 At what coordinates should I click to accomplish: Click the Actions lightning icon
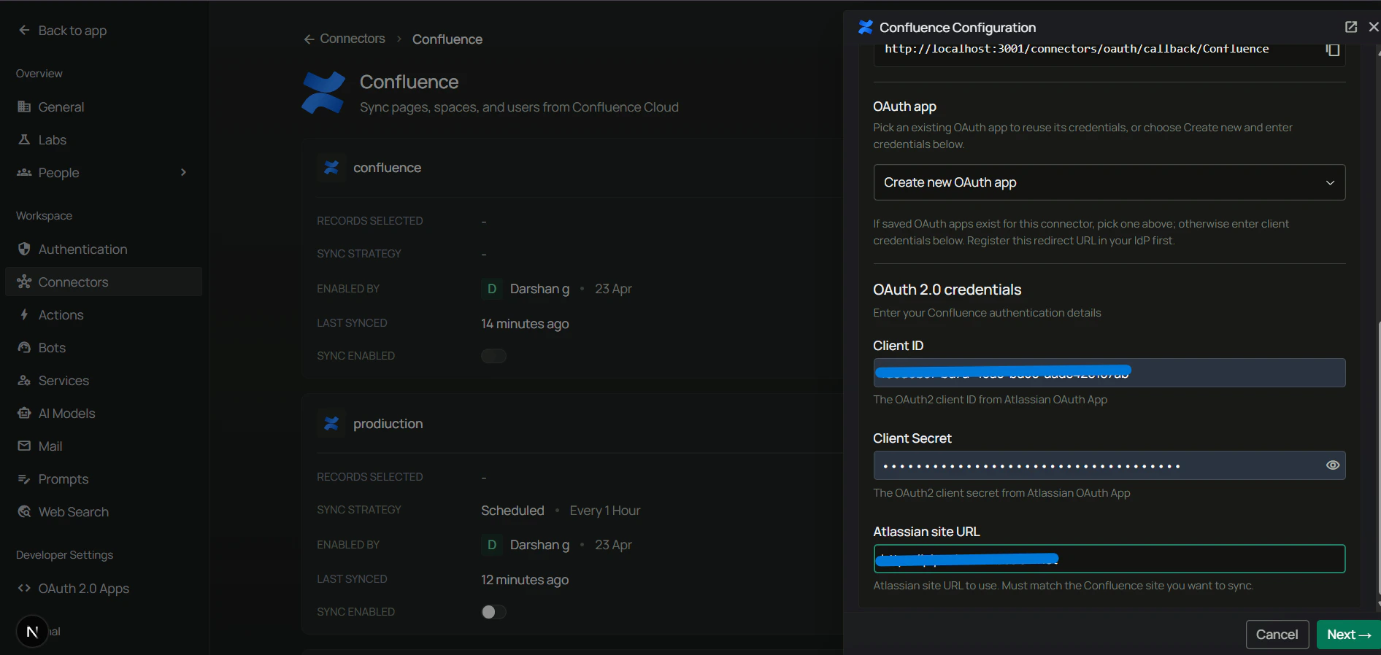[x=24, y=314]
